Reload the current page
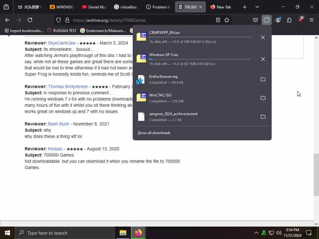Image resolution: width=319 pixels, height=239 pixels. [x=30, y=20]
